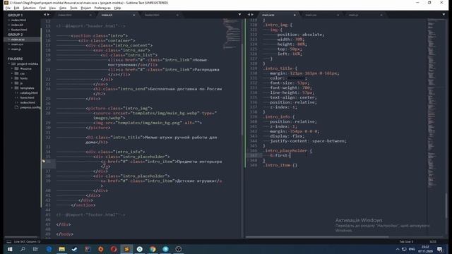Go to previous tab in right pane
This screenshot has width=452, height=254.
[249, 15]
